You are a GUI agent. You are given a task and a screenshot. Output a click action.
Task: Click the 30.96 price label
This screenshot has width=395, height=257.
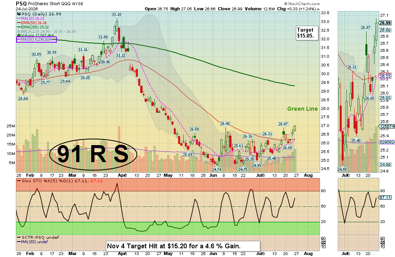(x=105, y=62)
